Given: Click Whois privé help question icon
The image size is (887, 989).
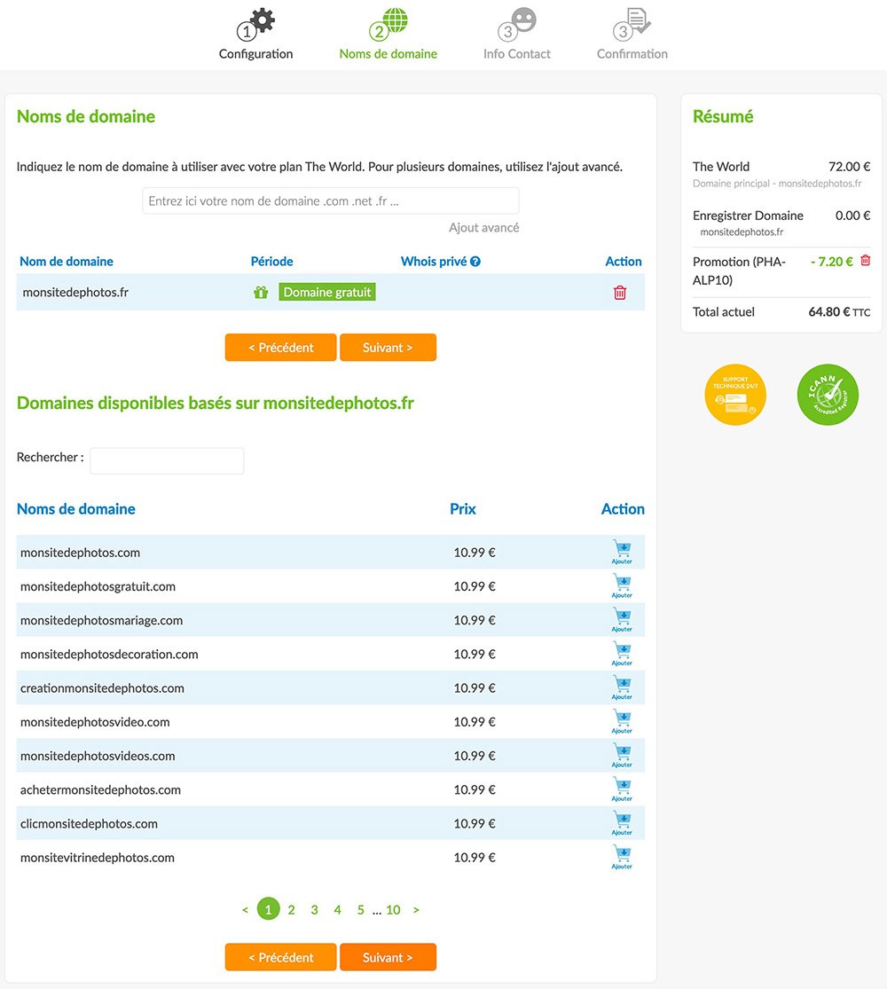Looking at the screenshot, I should click(x=475, y=262).
